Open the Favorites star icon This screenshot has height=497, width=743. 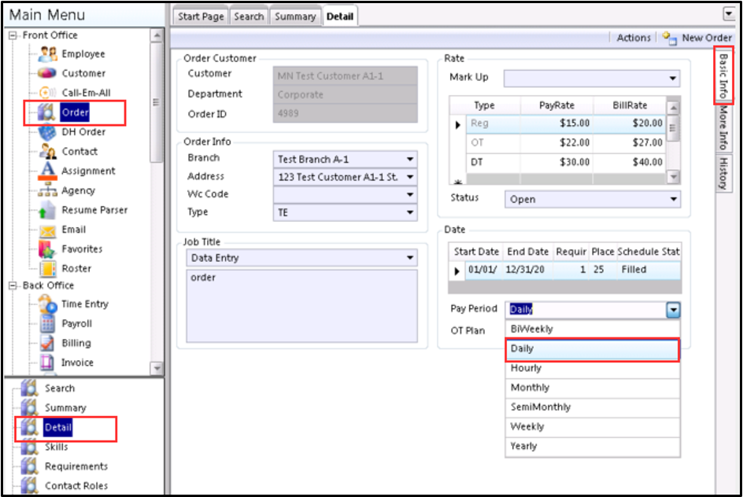point(47,249)
